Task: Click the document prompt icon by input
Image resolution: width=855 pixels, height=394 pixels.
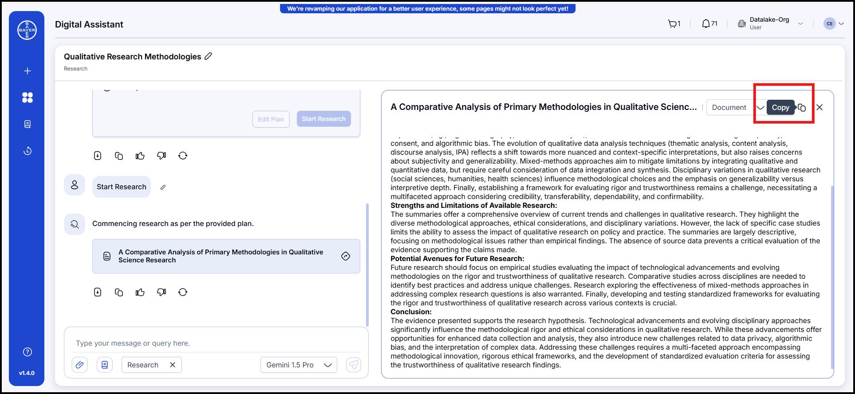Action: coord(105,365)
